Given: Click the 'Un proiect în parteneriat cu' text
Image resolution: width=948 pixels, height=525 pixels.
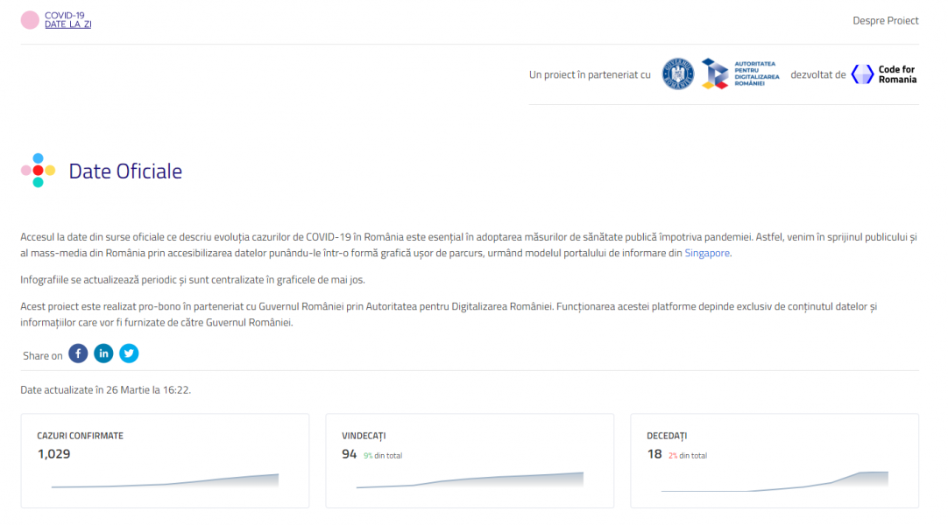Looking at the screenshot, I should pos(590,75).
